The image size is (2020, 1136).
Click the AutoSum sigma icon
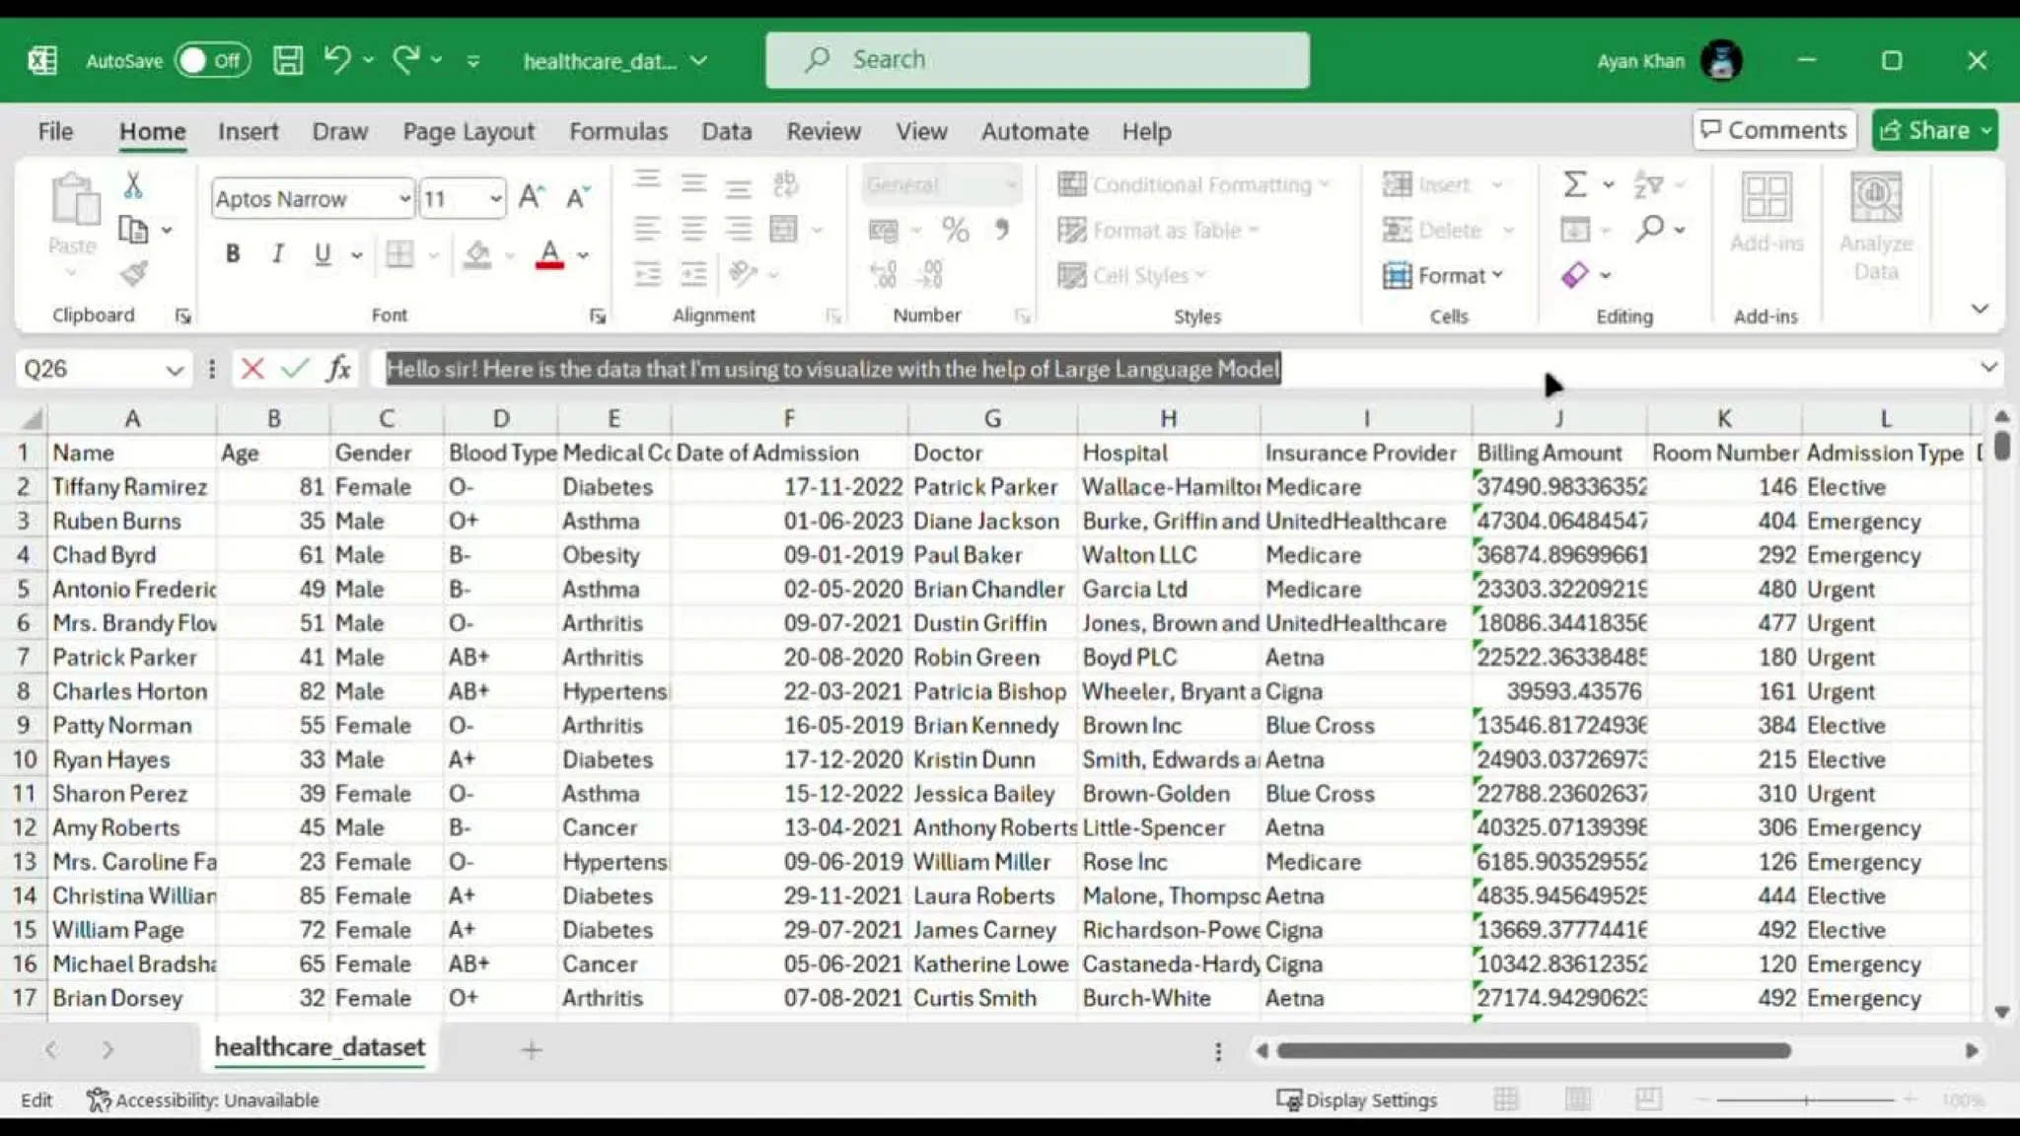tap(1574, 184)
